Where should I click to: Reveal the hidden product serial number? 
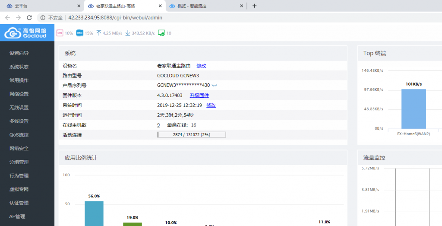(215, 86)
